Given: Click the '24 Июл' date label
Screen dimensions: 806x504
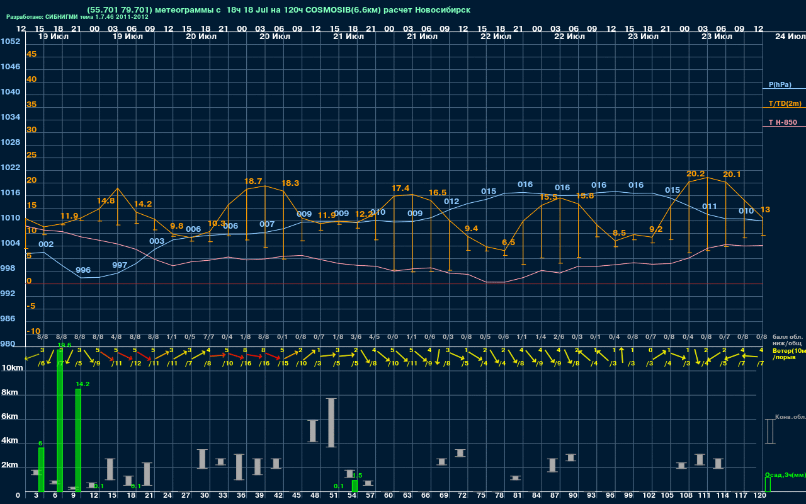Looking at the screenshot, I should click(789, 37).
